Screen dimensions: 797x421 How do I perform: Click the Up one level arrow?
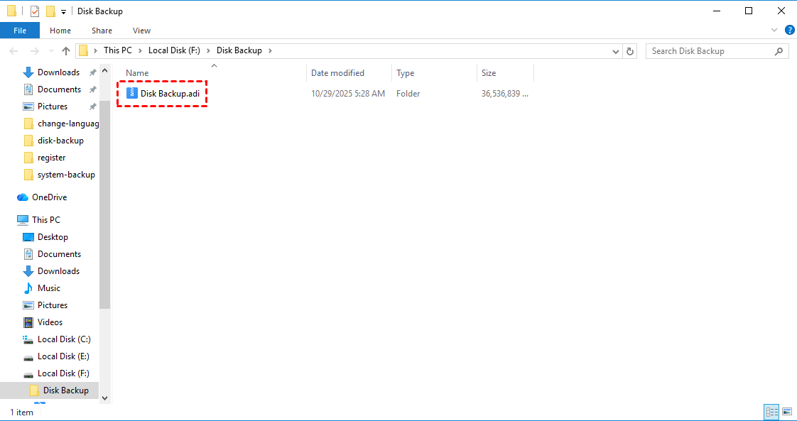[x=66, y=51]
